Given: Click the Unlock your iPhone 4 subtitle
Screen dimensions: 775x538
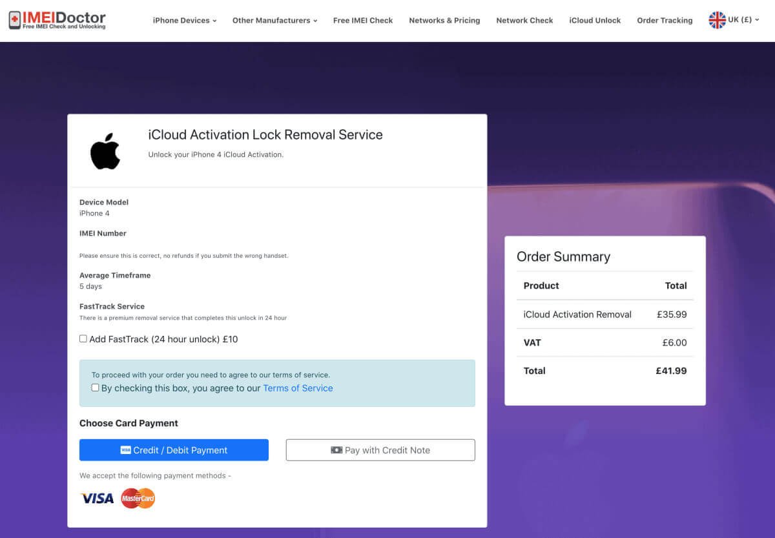Looking at the screenshot, I should click(x=216, y=154).
